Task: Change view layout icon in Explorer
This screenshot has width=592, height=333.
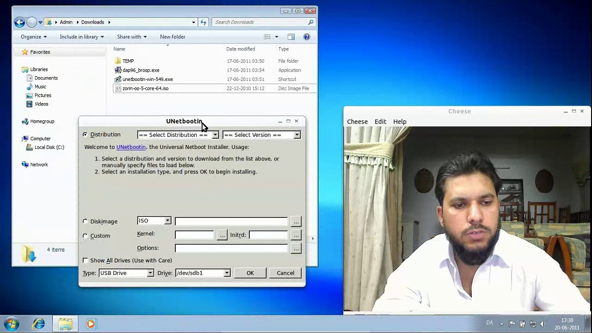Action: (267, 37)
